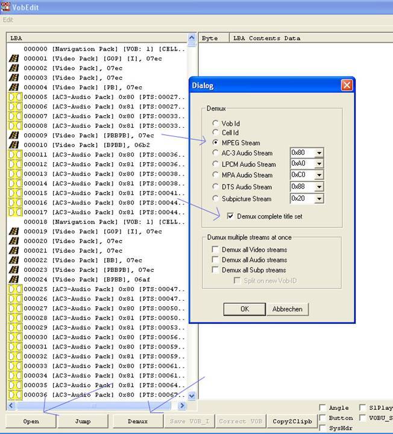Click the LBA Contents Data column header
This screenshot has height=434, width=393.
[x=311, y=38]
